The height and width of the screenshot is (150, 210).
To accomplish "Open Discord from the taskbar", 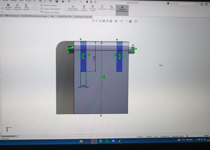I will [113, 141].
